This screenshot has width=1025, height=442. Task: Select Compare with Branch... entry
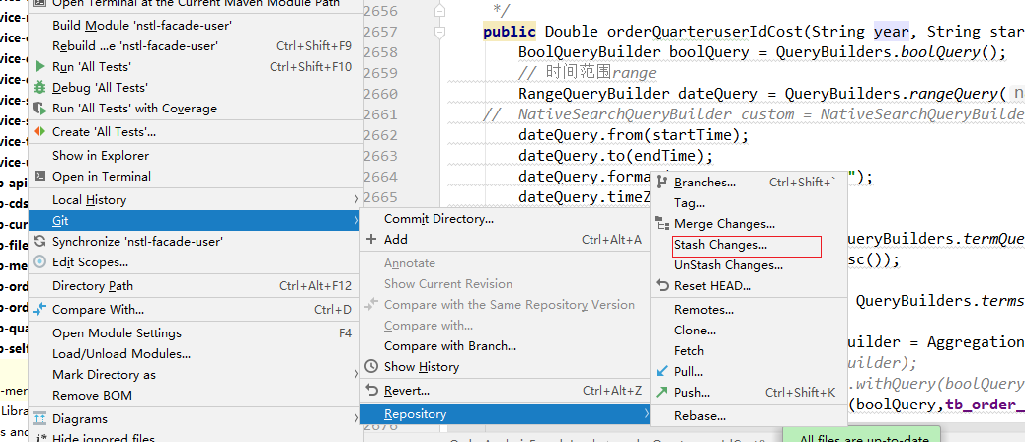coord(506,346)
